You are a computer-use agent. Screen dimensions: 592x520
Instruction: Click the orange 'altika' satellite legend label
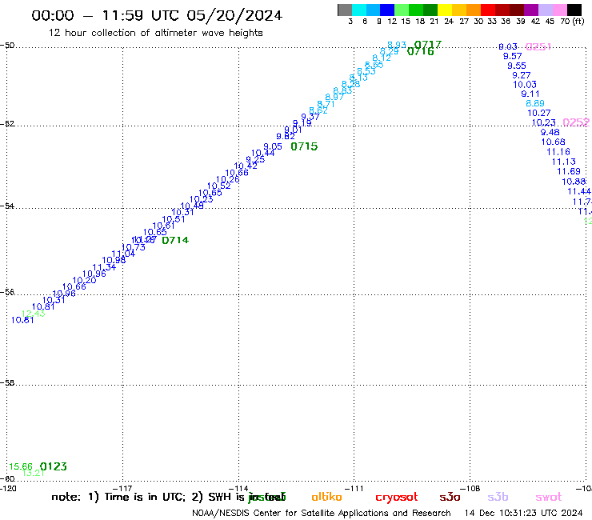326,497
